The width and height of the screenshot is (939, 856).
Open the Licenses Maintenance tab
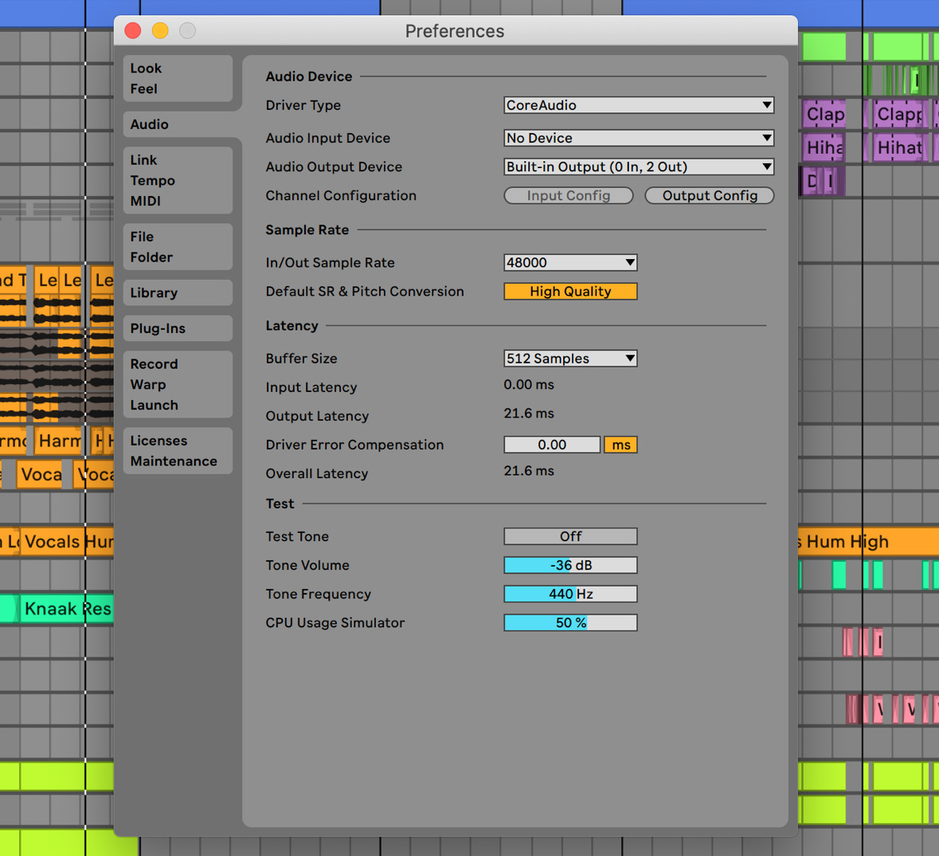[x=178, y=451]
